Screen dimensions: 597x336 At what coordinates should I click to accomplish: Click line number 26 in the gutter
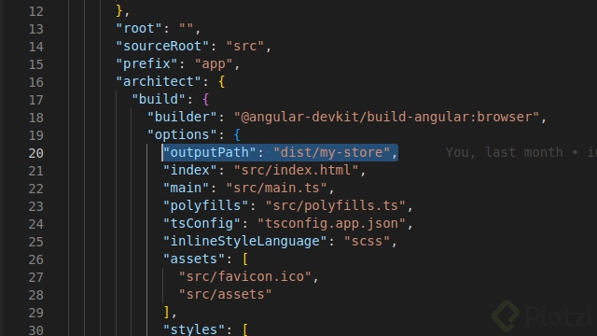click(36, 259)
